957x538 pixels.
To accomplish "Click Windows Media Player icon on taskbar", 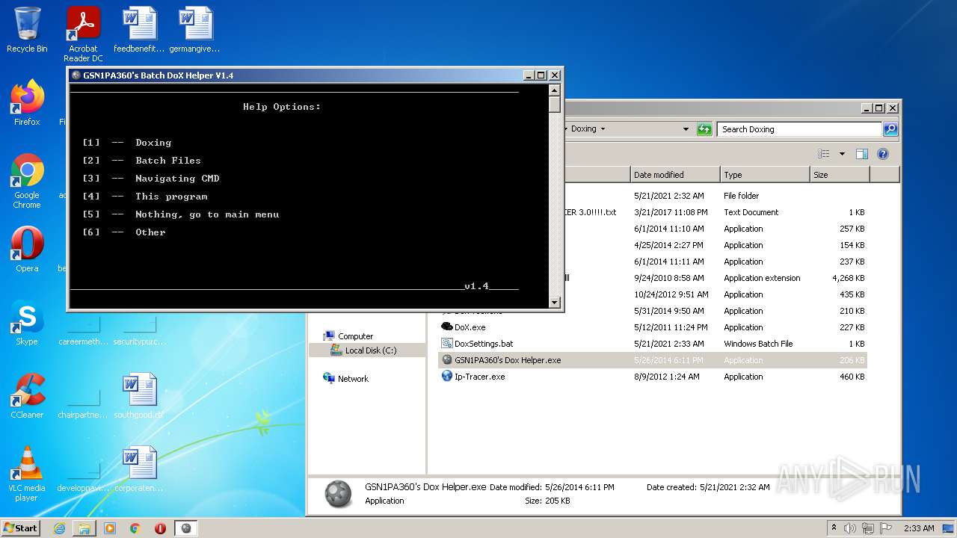I will (110, 528).
